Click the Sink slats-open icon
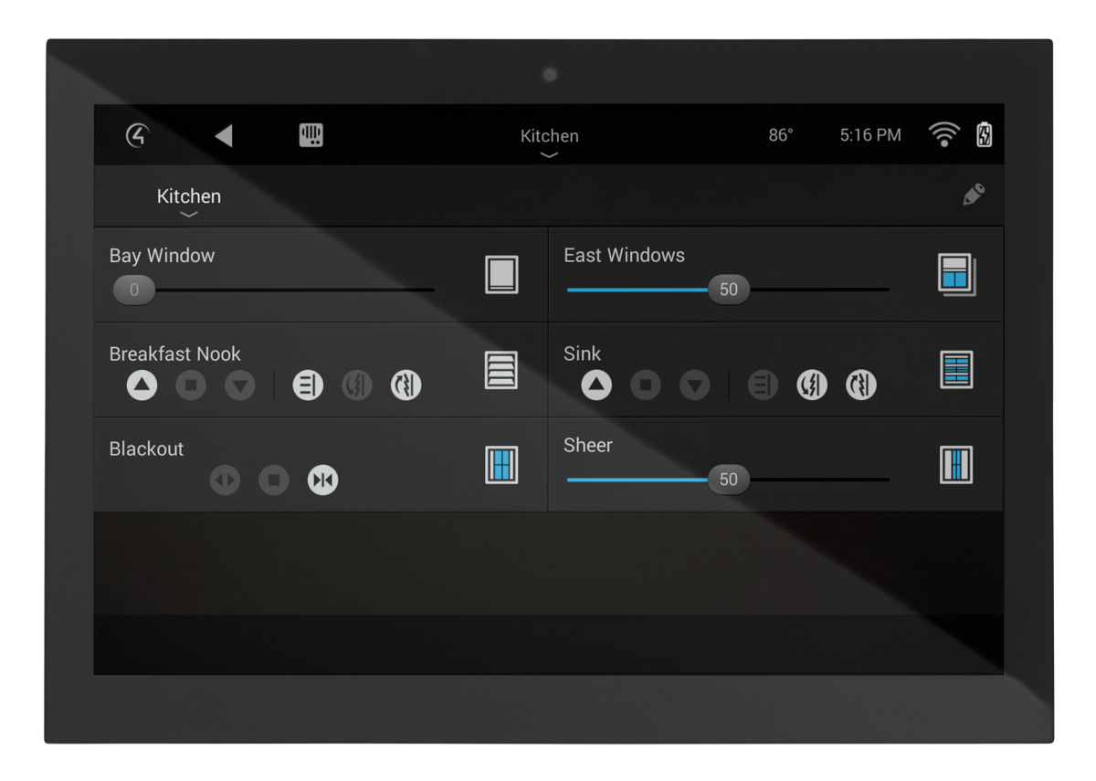The width and height of the screenshot is (1096, 781). point(763,385)
